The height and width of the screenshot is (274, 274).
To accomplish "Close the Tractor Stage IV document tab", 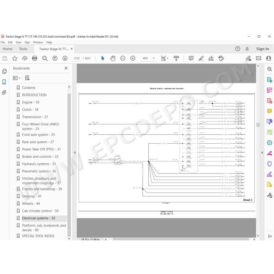I will pos(72,49).
